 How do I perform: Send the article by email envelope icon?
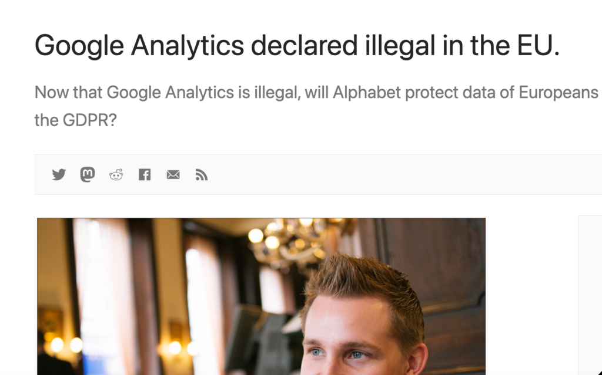click(x=173, y=175)
